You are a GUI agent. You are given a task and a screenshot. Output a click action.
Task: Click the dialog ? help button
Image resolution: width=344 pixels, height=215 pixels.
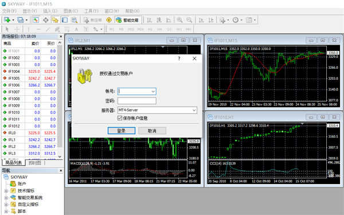coord(179,58)
